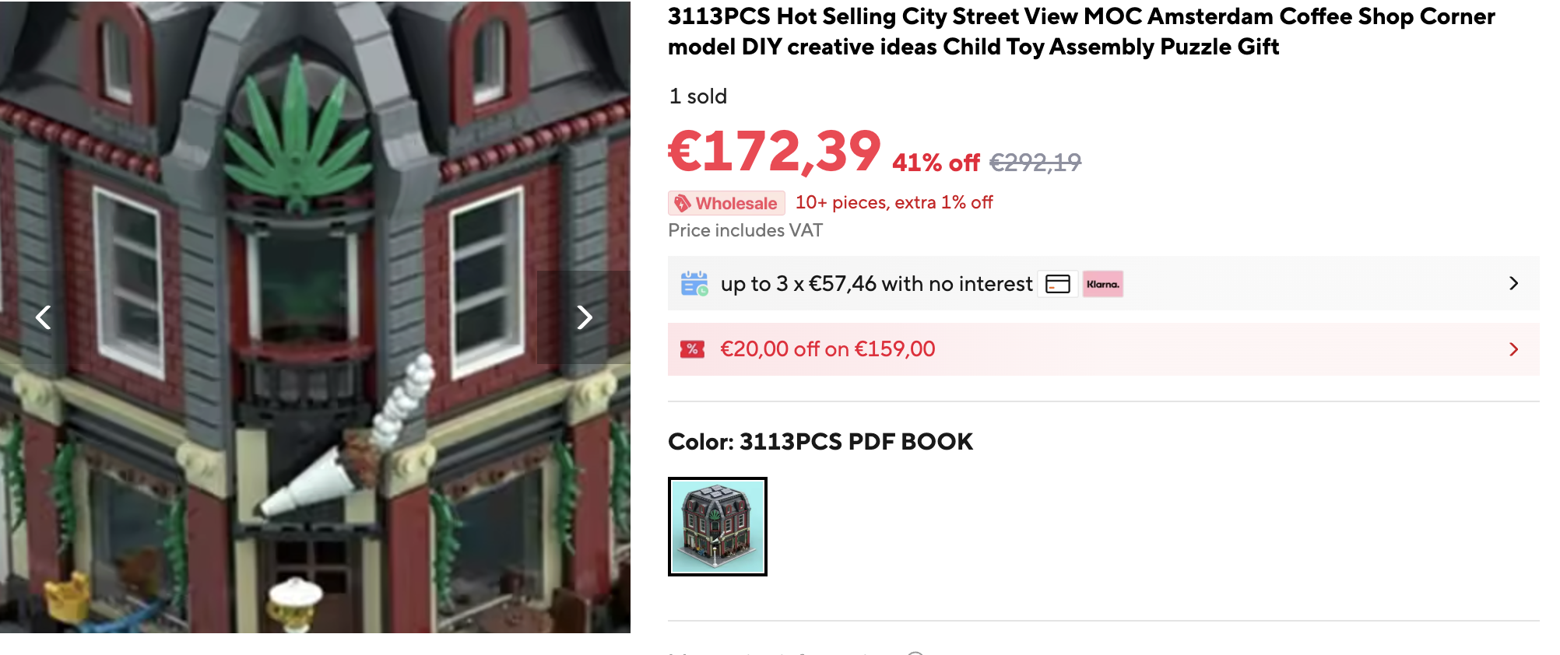Show the next product image
The width and height of the screenshot is (1560, 655).
585,317
